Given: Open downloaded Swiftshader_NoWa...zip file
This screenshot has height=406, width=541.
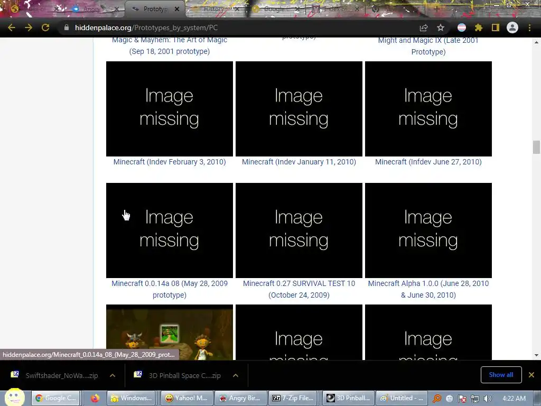Looking at the screenshot, I should [55, 375].
